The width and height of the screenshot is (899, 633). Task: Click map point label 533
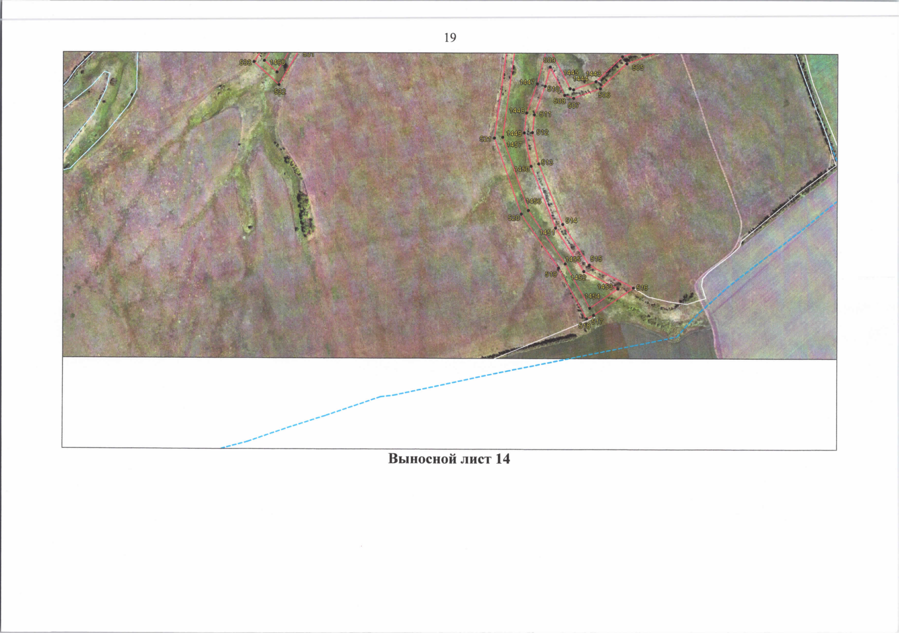pyautogui.click(x=245, y=63)
